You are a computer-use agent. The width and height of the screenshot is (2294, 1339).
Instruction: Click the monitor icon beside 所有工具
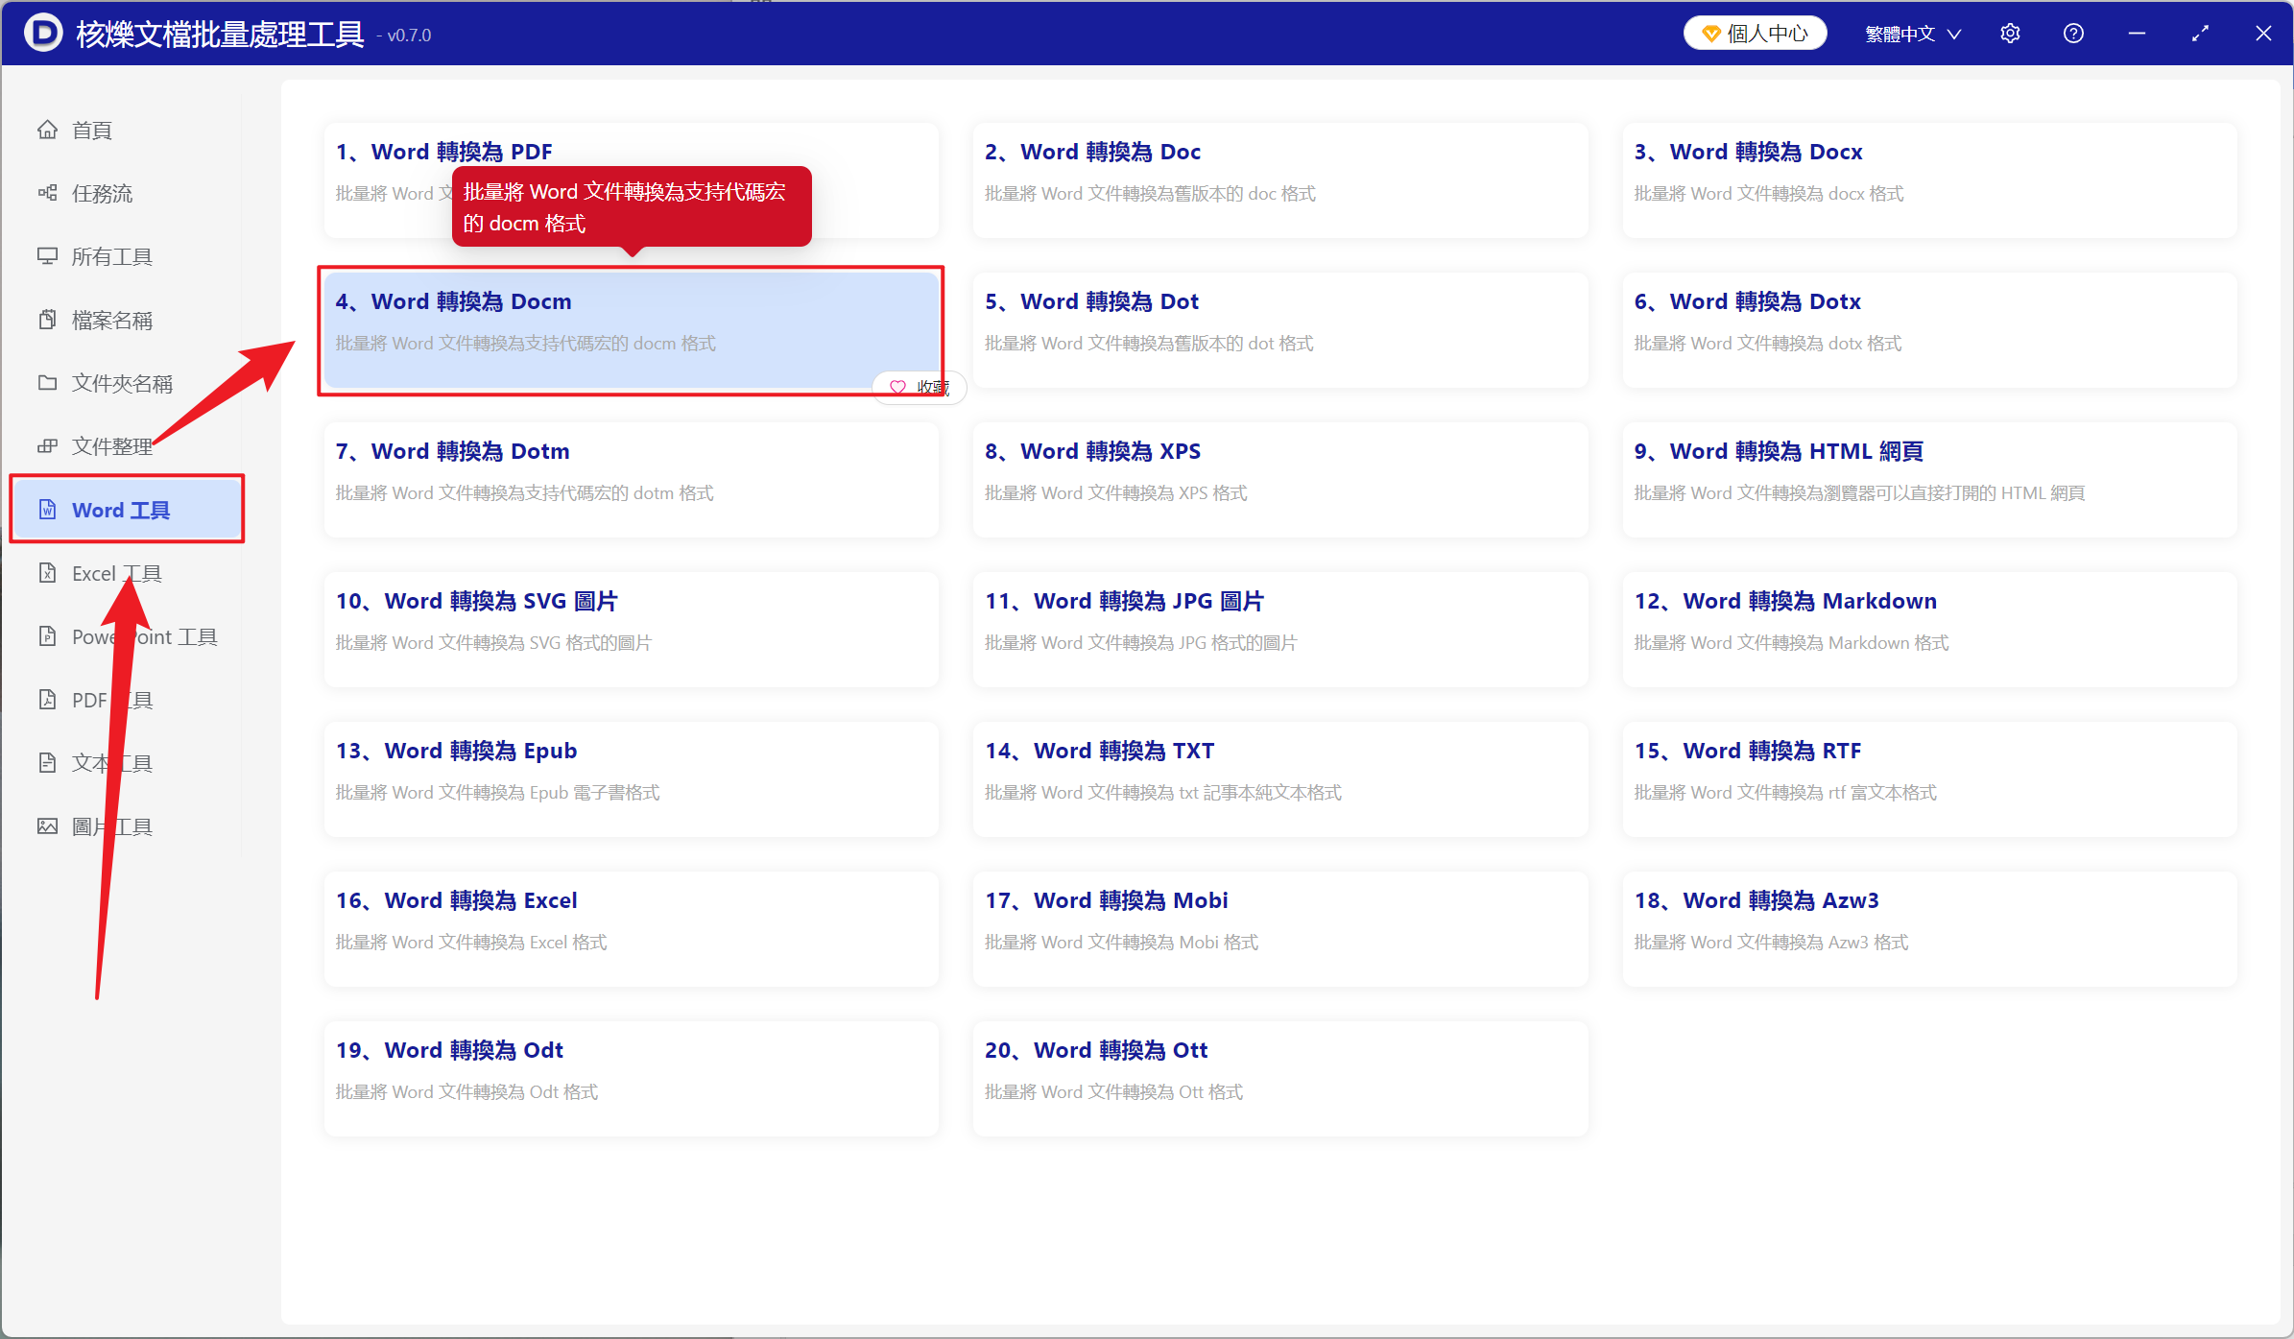coord(47,256)
